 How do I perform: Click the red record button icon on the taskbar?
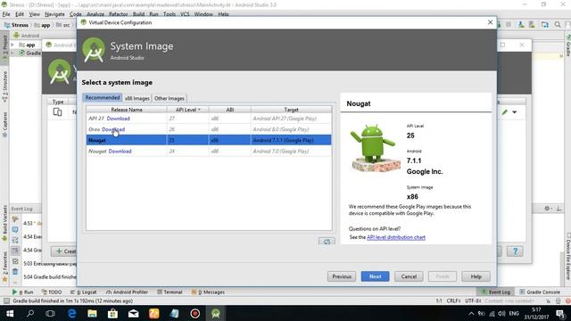pyautogui.click(x=195, y=313)
